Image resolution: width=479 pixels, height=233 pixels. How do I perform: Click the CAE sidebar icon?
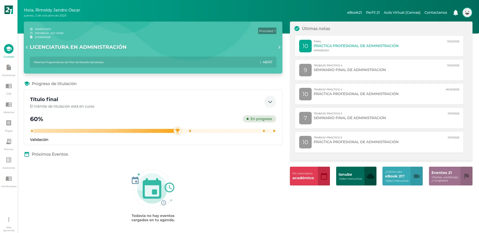click(x=9, y=86)
